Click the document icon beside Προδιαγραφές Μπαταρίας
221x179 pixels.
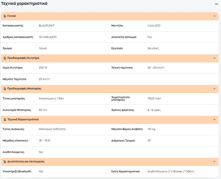tap(5, 89)
